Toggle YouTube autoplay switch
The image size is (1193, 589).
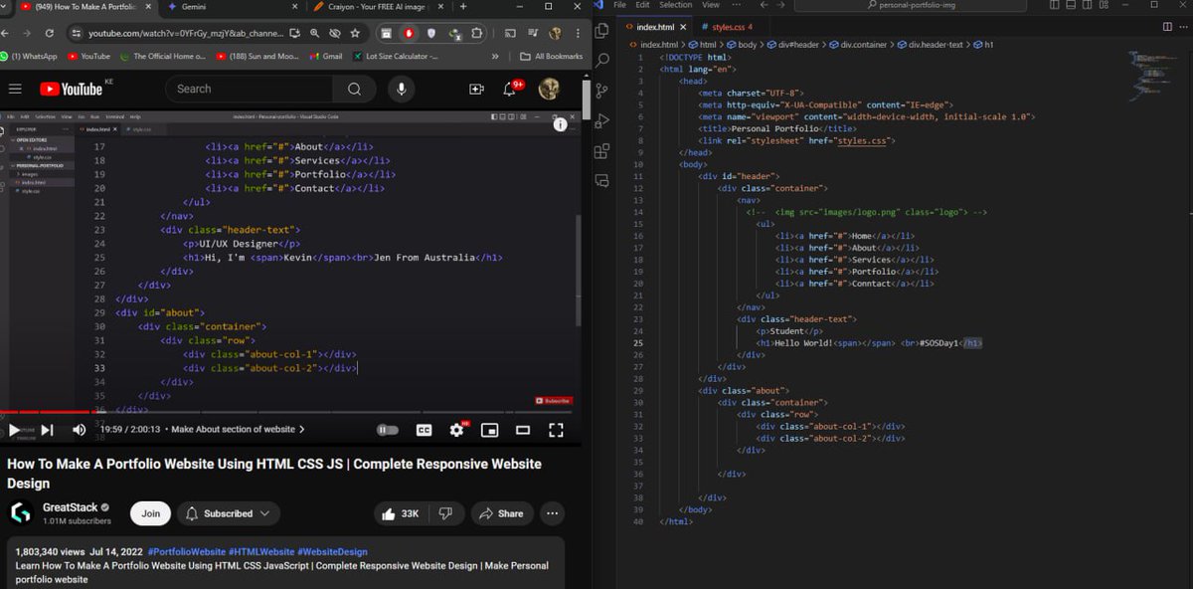tap(388, 430)
